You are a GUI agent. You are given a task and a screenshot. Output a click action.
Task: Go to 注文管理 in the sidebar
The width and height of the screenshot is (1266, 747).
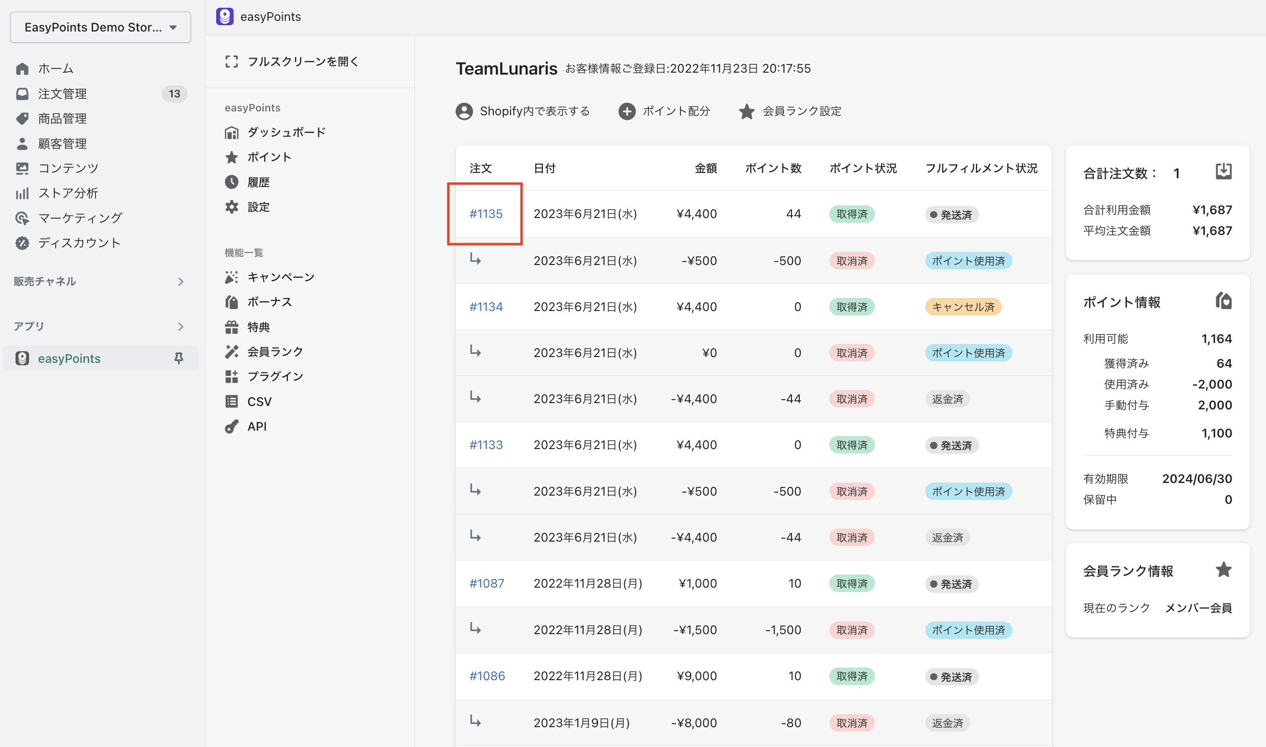63,93
